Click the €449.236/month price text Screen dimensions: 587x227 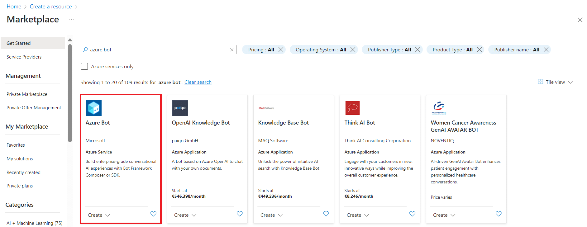pyautogui.click(x=275, y=196)
